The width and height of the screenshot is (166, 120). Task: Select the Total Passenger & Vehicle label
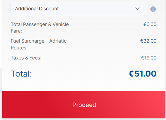click(40, 24)
